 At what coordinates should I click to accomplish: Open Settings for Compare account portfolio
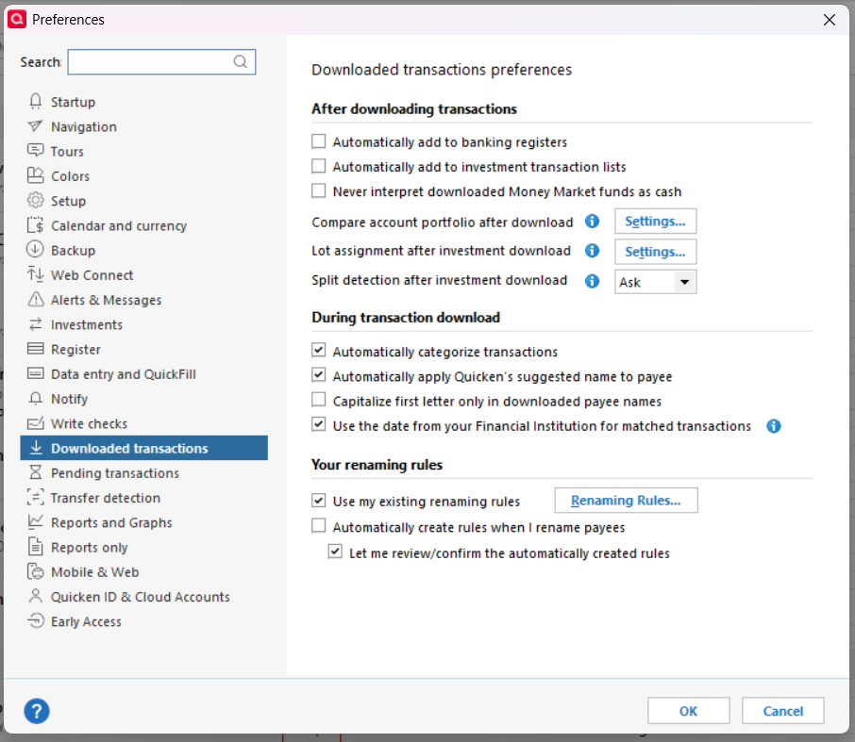tap(656, 222)
